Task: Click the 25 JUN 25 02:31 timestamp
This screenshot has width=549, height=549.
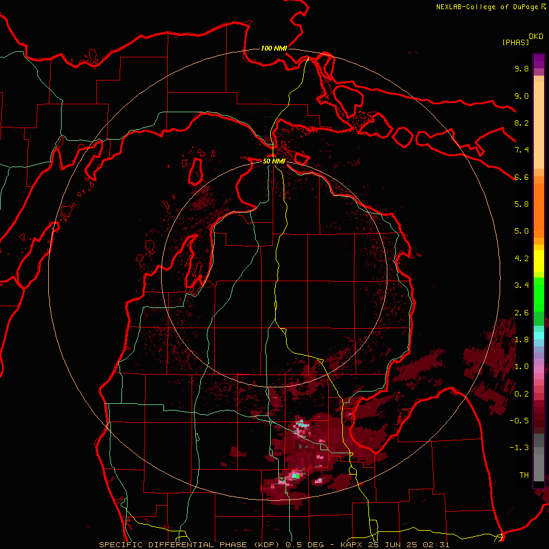Action: click(x=409, y=545)
